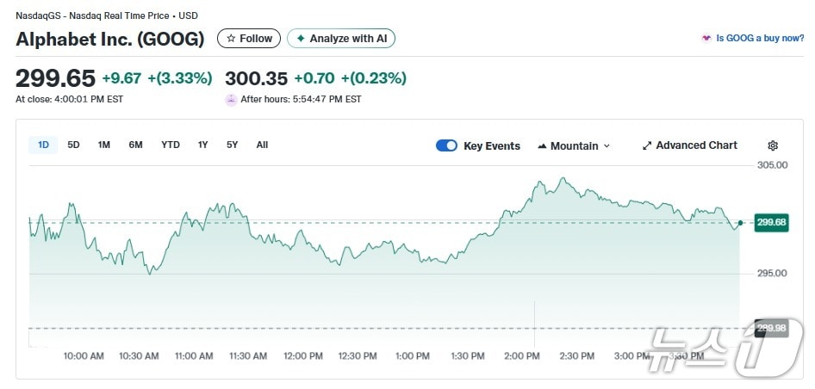Show the 1M chart range
This screenshot has width=815, height=389.
tap(104, 145)
